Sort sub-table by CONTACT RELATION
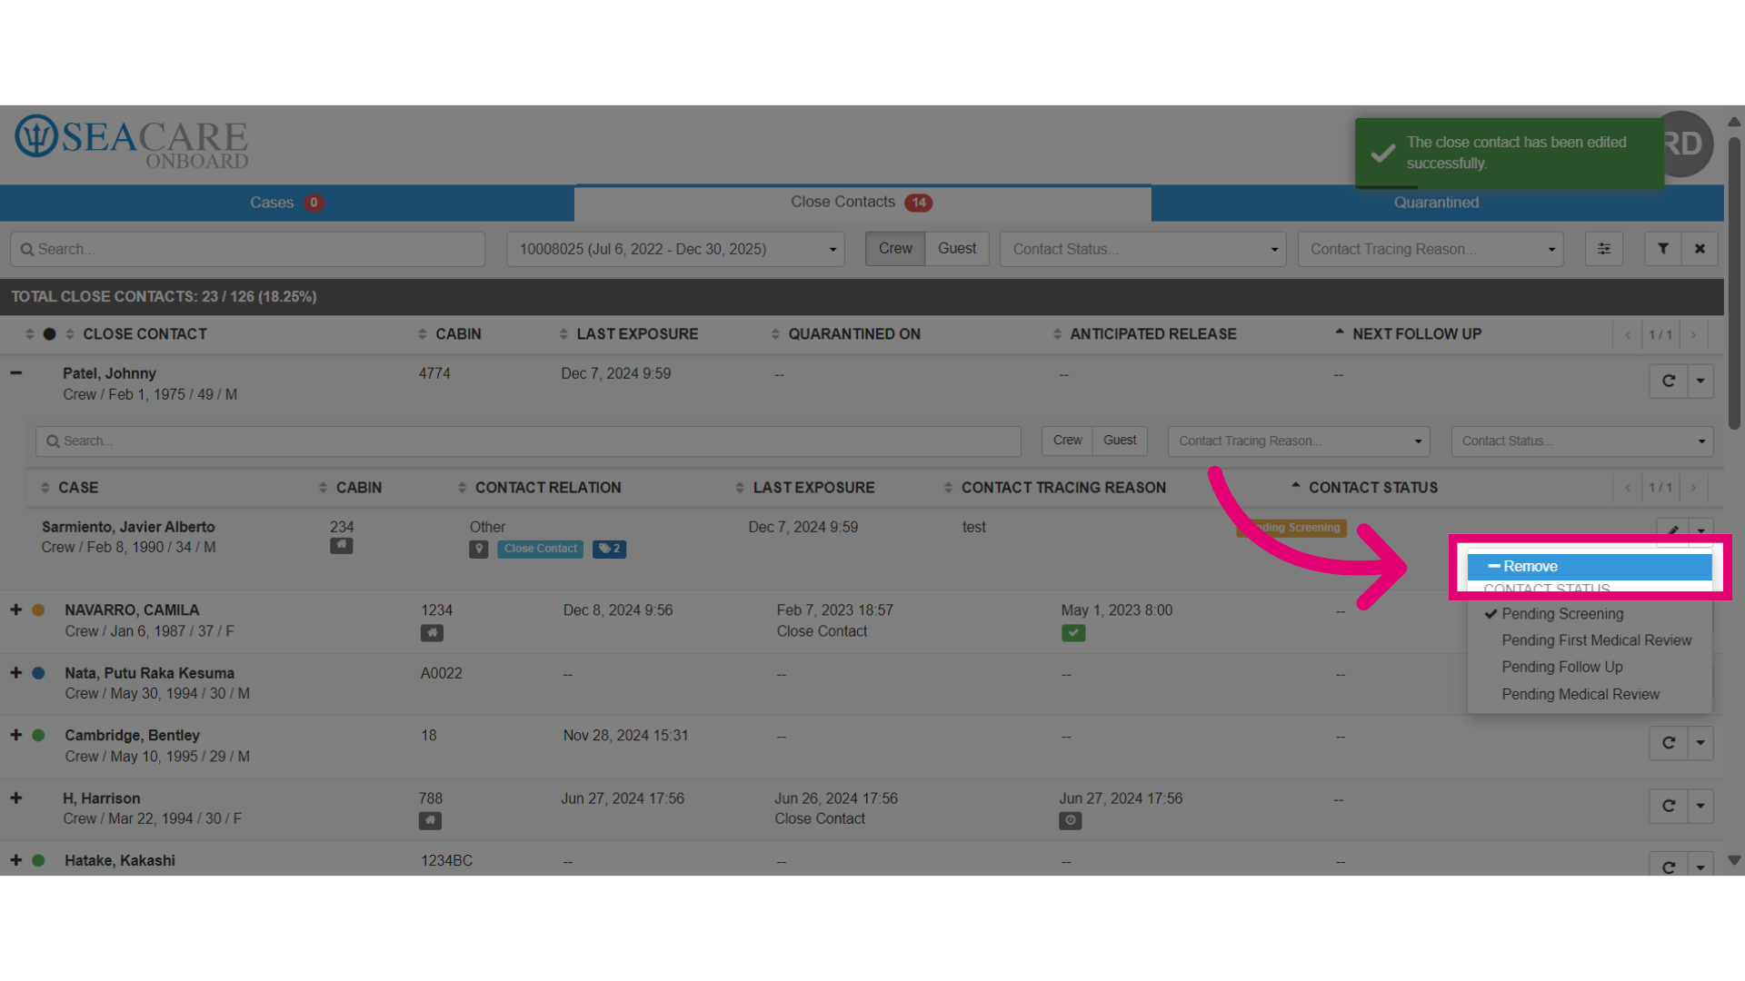 (x=539, y=488)
